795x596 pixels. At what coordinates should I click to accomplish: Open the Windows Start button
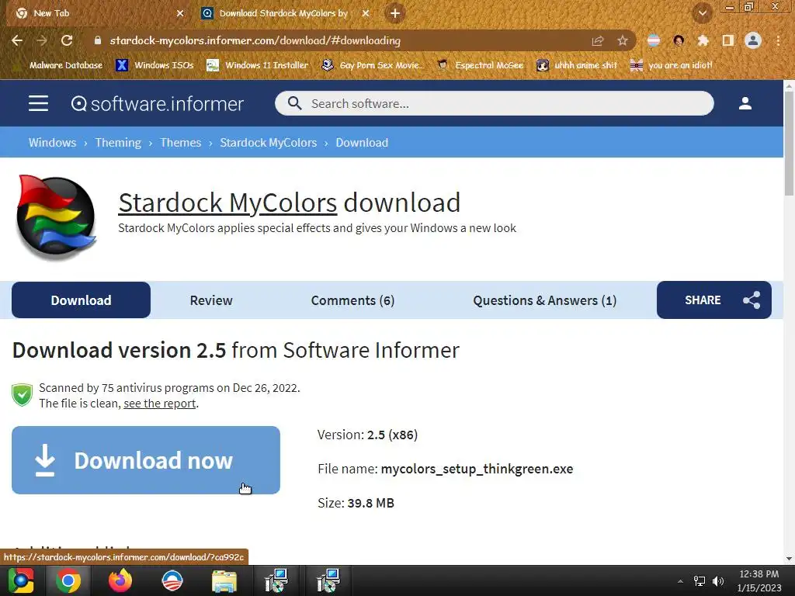[x=21, y=580]
